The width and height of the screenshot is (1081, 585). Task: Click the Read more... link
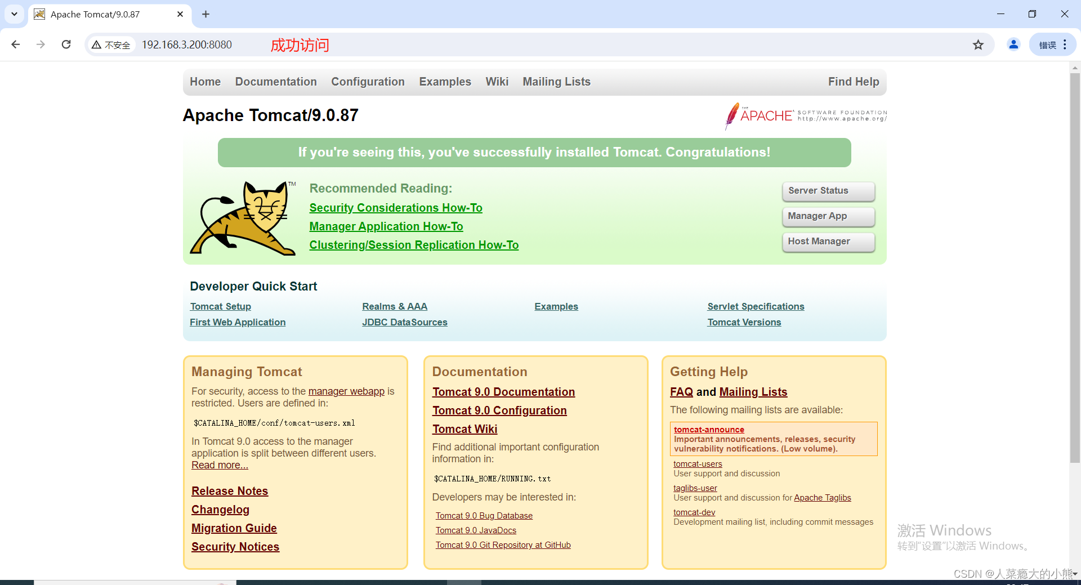coord(220,465)
